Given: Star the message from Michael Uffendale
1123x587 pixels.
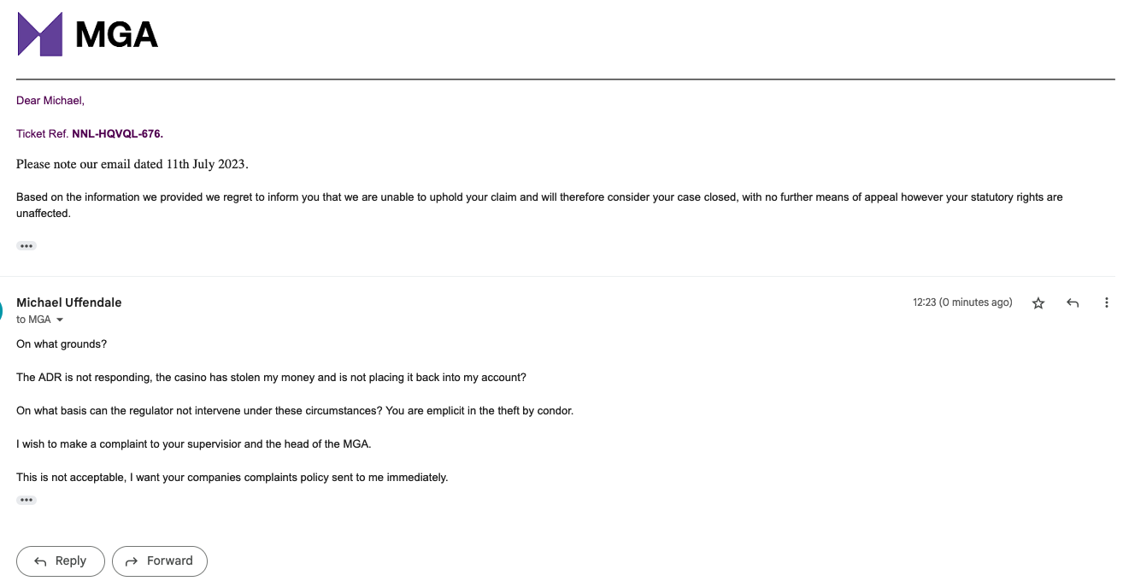Looking at the screenshot, I should point(1038,303).
